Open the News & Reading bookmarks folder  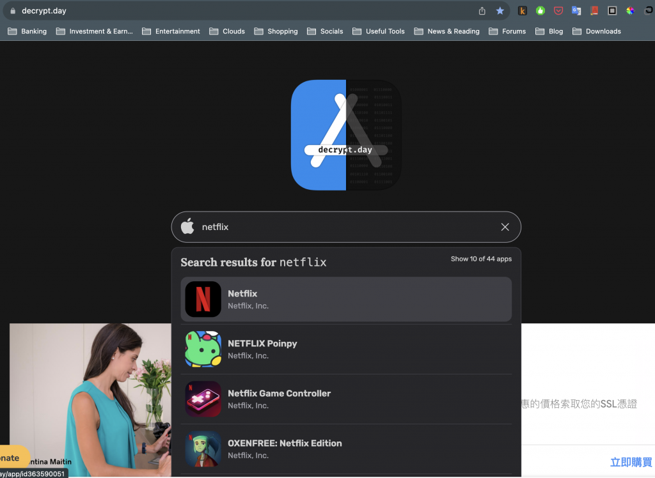446,31
